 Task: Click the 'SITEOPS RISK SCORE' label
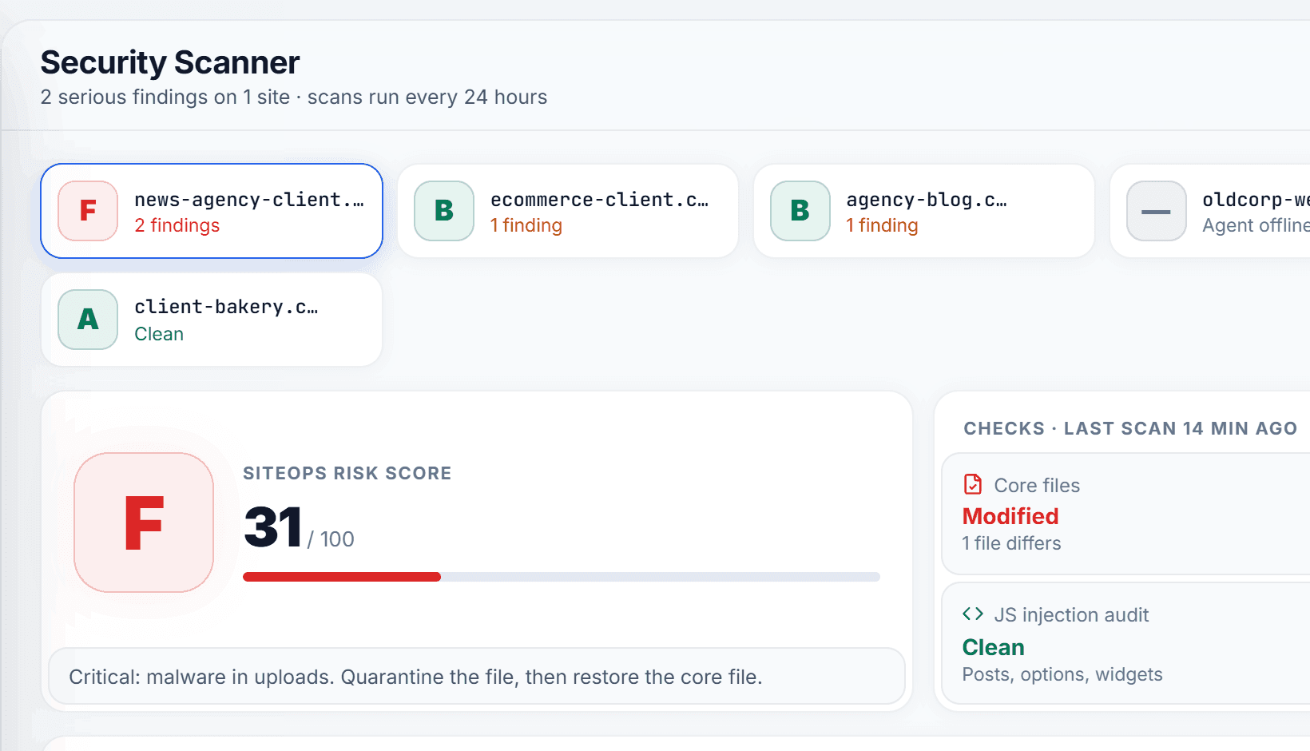click(x=347, y=473)
